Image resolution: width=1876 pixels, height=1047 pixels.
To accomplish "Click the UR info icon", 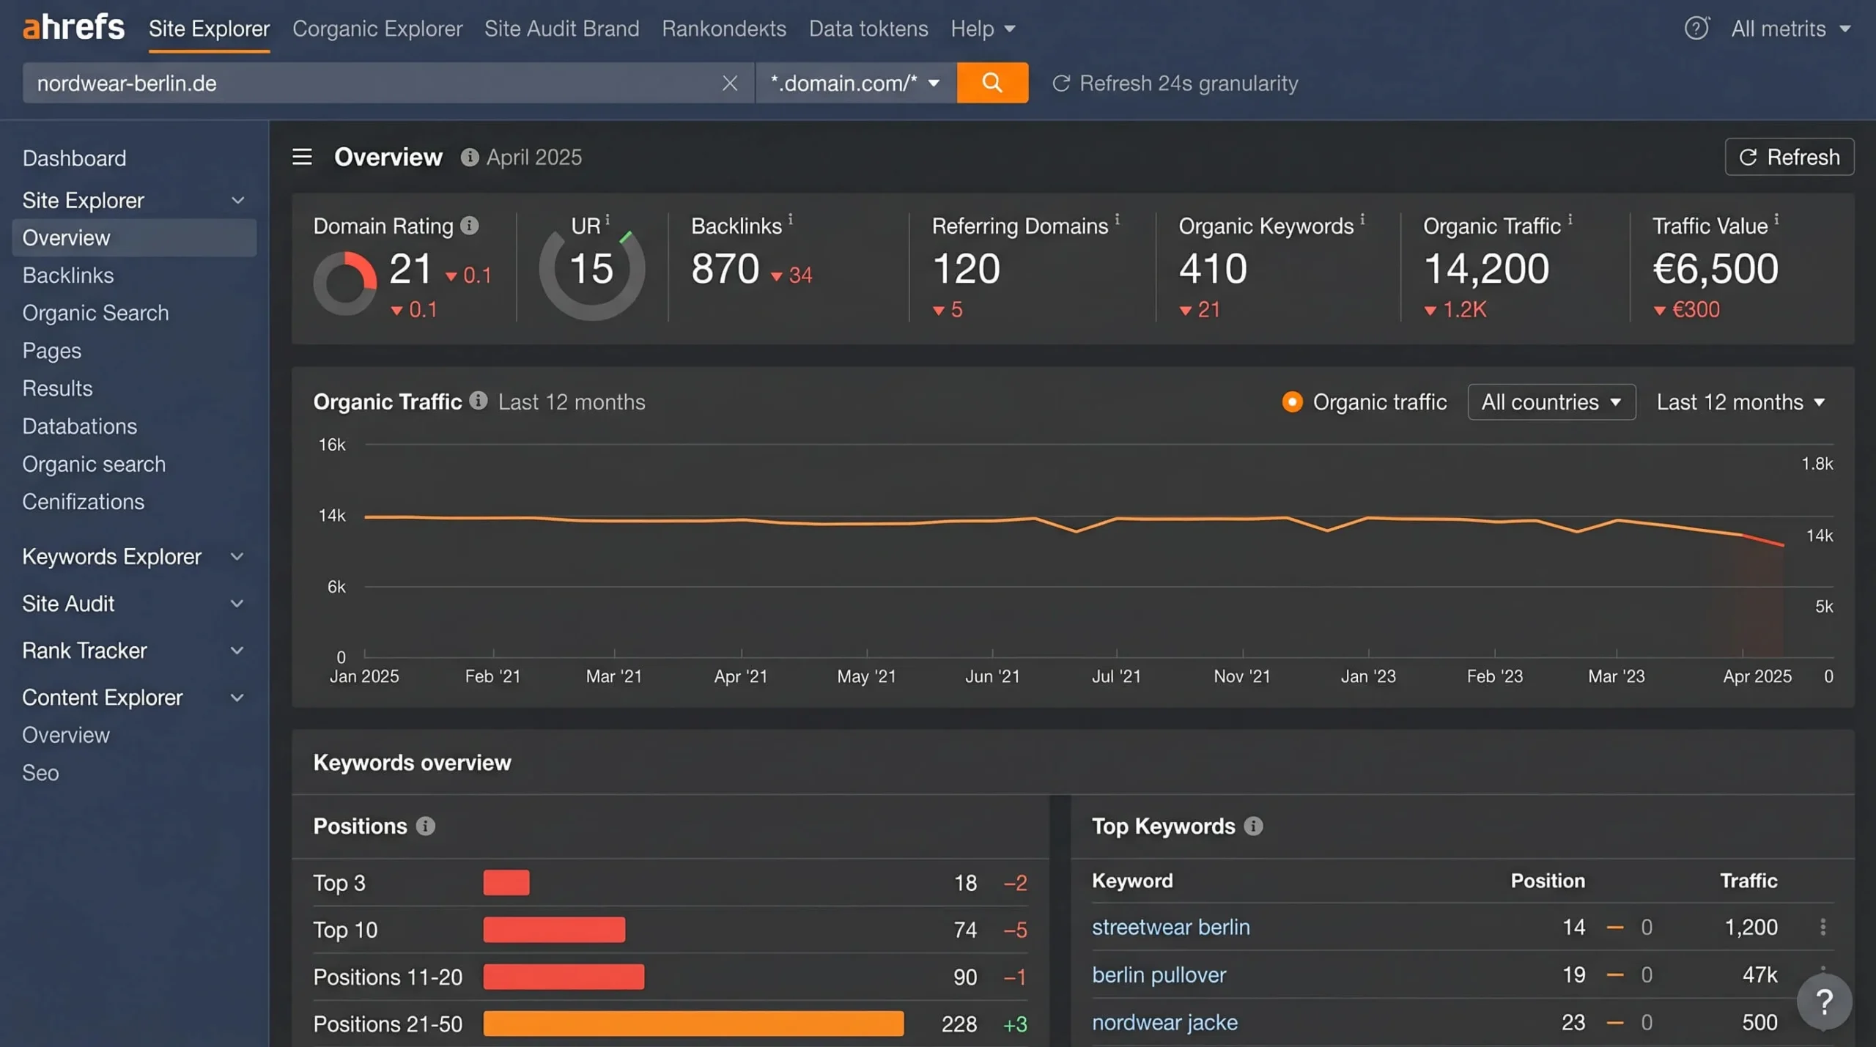I will pyautogui.click(x=608, y=219).
